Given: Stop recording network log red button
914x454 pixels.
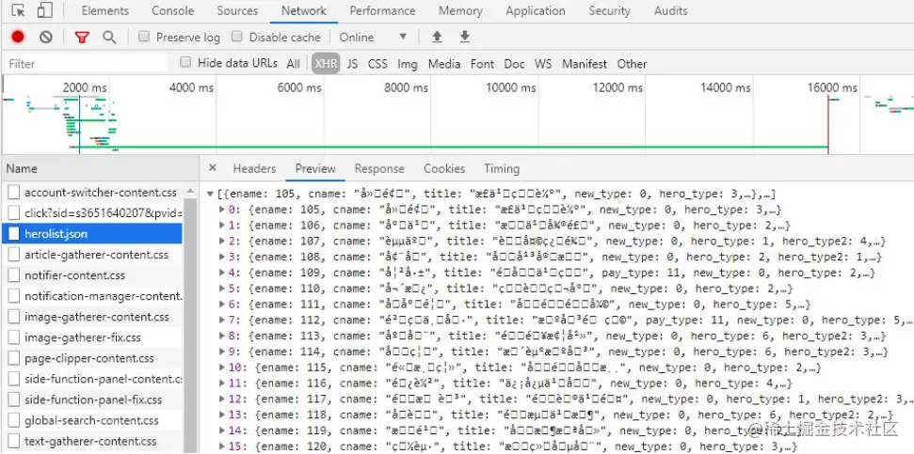Looking at the screenshot, I should pos(18,38).
